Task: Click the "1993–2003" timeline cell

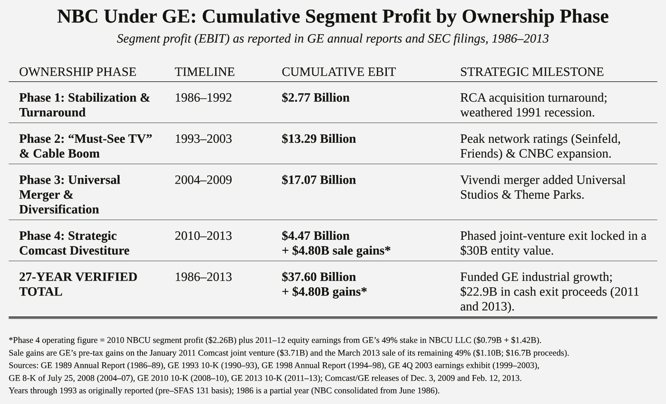Action: 203,139
